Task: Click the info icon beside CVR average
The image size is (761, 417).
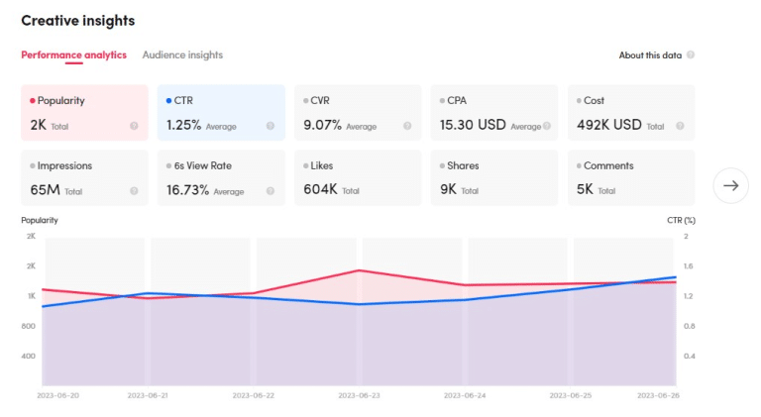Action: [407, 126]
